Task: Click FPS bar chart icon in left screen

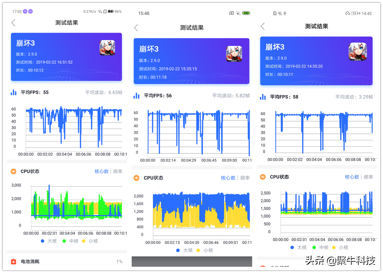Action: 14,92
